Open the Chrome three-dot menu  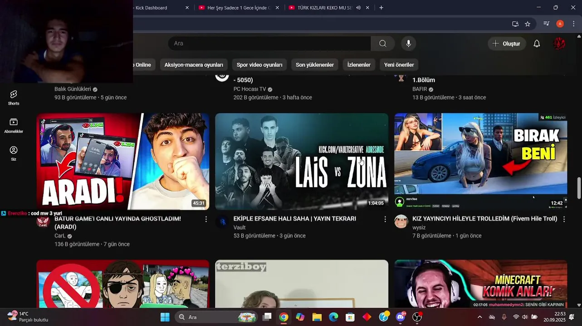pos(574,24)
